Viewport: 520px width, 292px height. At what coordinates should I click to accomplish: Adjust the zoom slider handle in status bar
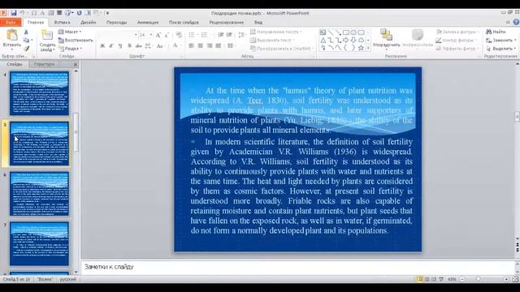click(478, 279)
